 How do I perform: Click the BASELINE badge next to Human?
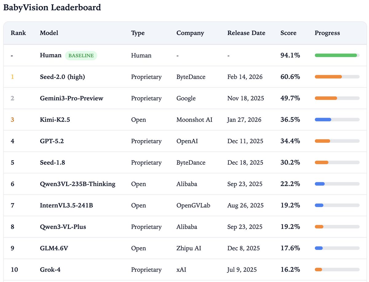click(x=81, y=55)
